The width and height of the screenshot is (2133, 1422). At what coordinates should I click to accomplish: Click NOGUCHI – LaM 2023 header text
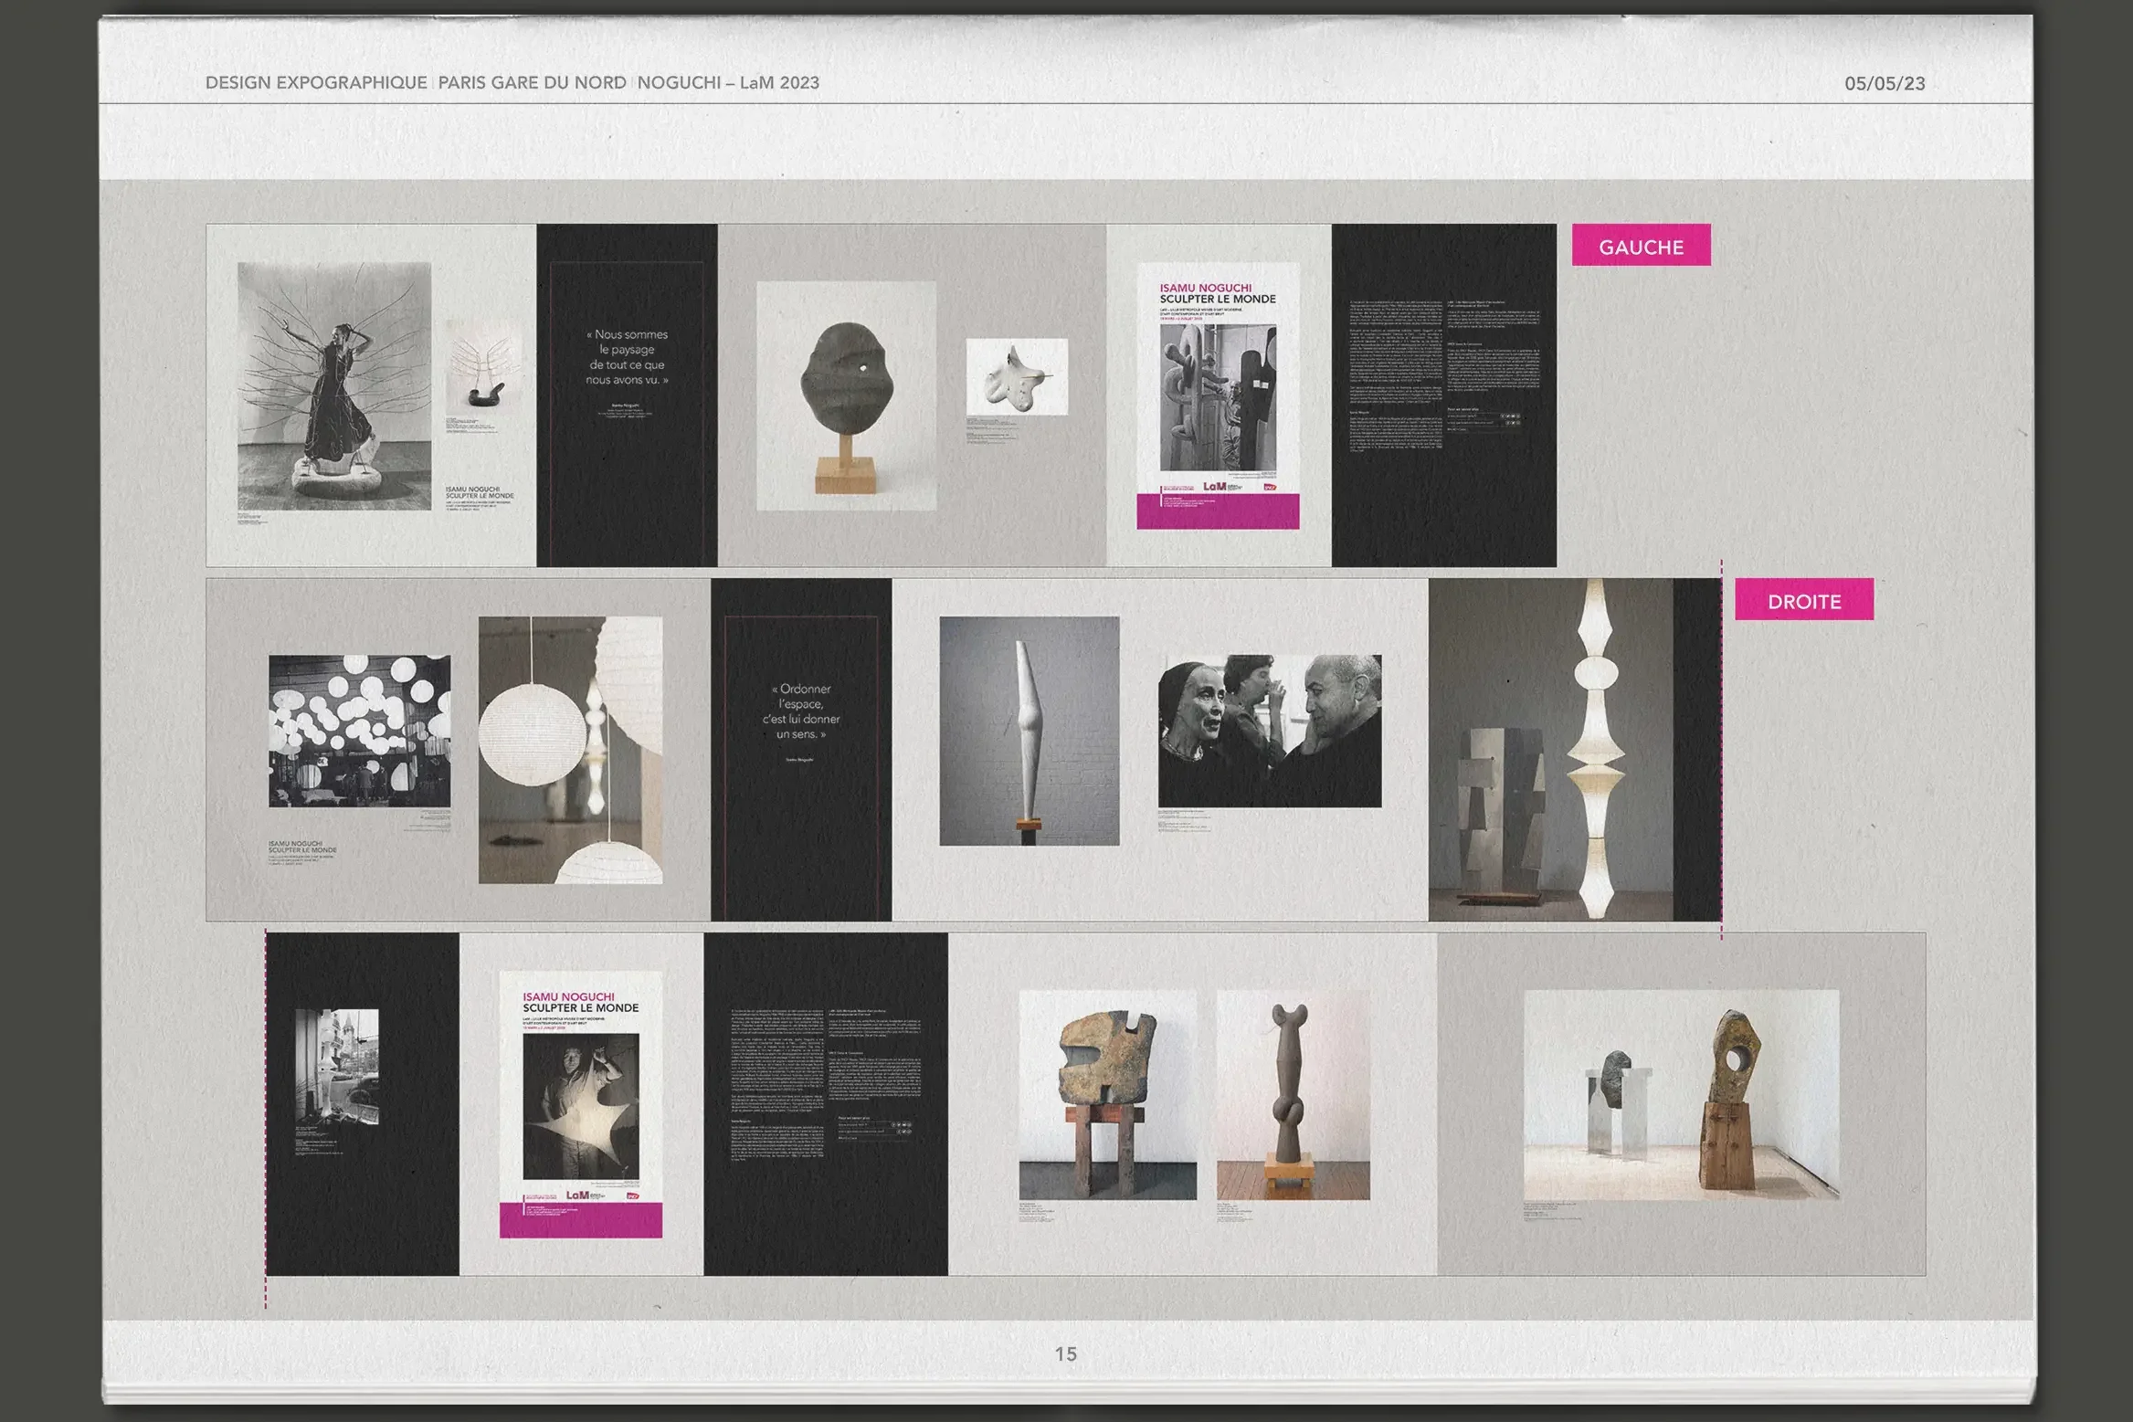pyautogui.click(x=728, y=82)
